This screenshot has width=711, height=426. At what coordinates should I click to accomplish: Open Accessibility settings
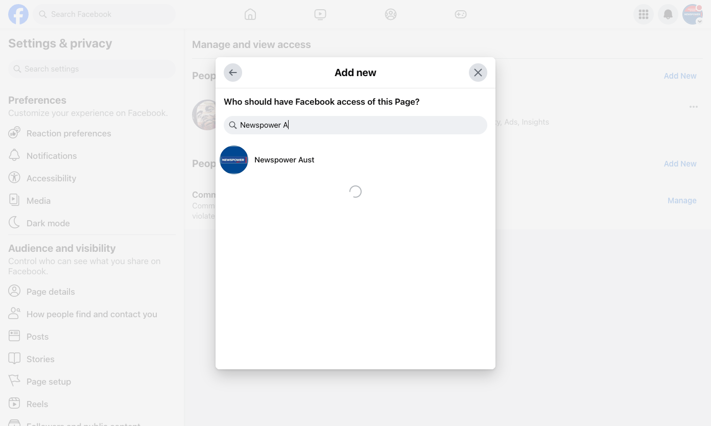[x=92, y=178]
